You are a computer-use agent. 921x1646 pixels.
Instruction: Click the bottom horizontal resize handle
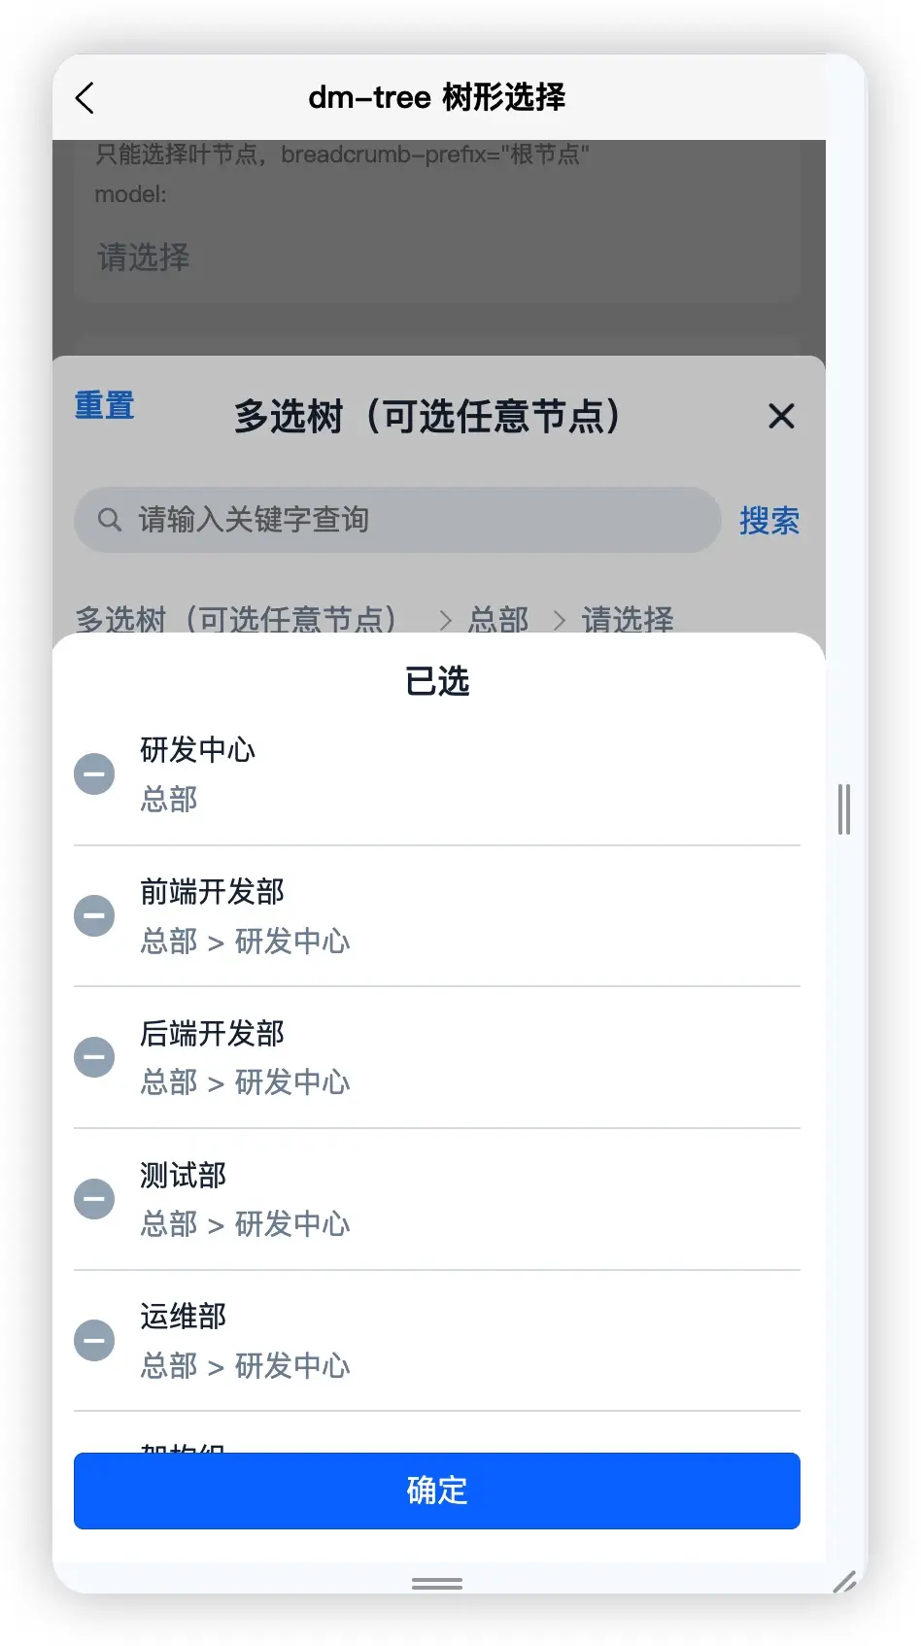pyautogui.click(x=437, y=1583)
